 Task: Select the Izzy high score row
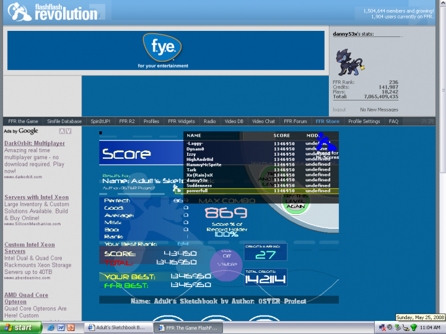point(261,154)
